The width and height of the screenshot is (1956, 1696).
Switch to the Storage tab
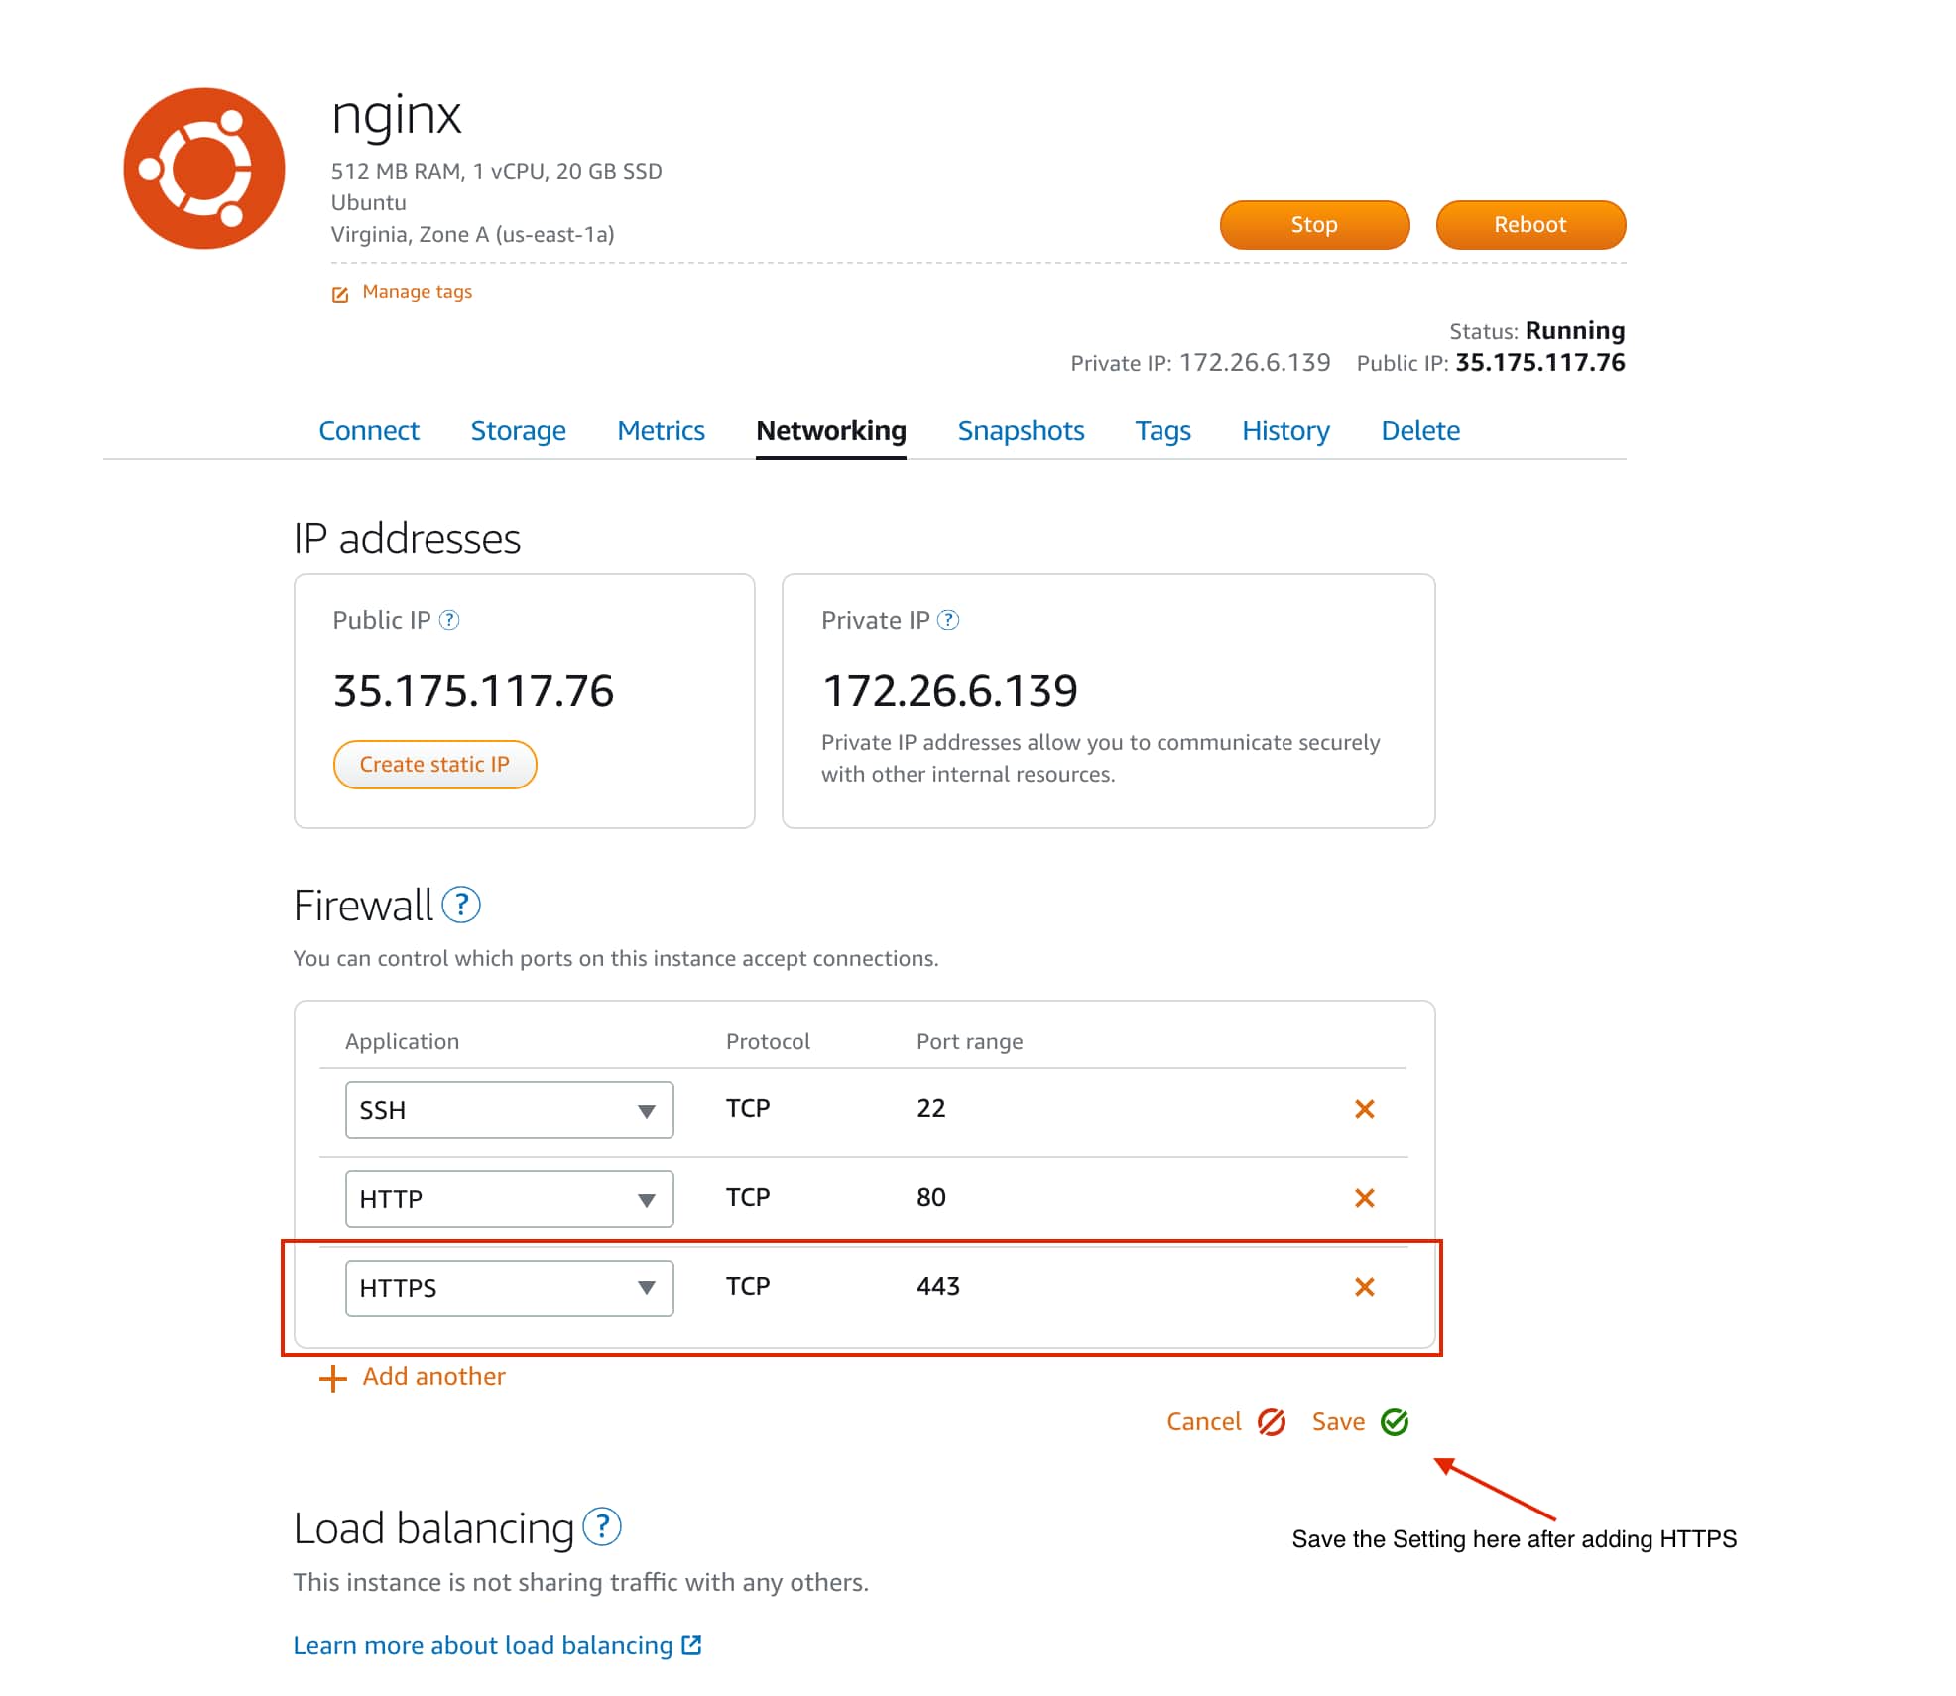click(518, 430)
